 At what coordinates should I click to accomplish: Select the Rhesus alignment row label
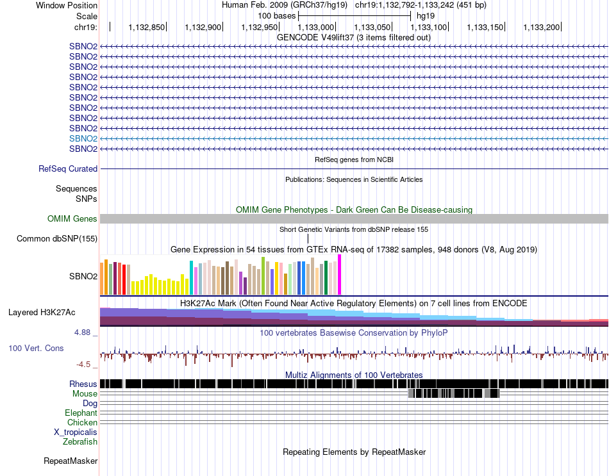pyautogui.click(x=83, y=384)
